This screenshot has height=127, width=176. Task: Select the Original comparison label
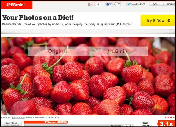click(x=58, y=51)
